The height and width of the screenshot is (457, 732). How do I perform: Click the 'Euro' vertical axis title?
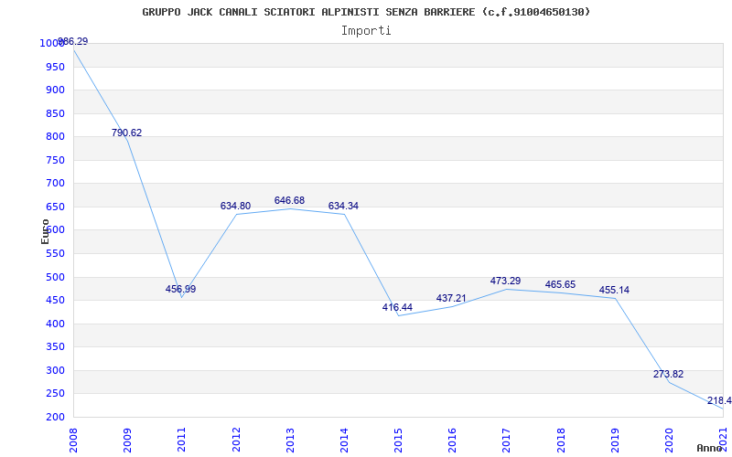coord(45,231)
